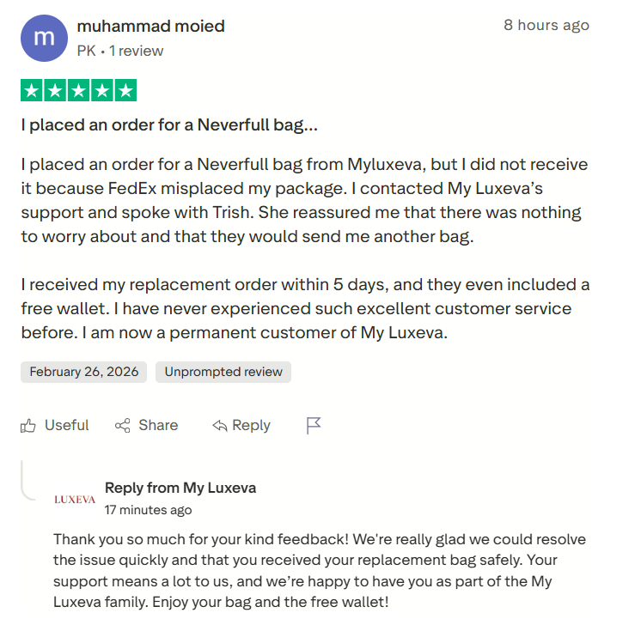Flag this review with the flag icon

tap(314, 426)
